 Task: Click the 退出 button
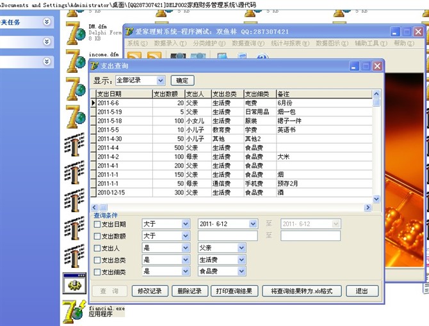(362, 291)
